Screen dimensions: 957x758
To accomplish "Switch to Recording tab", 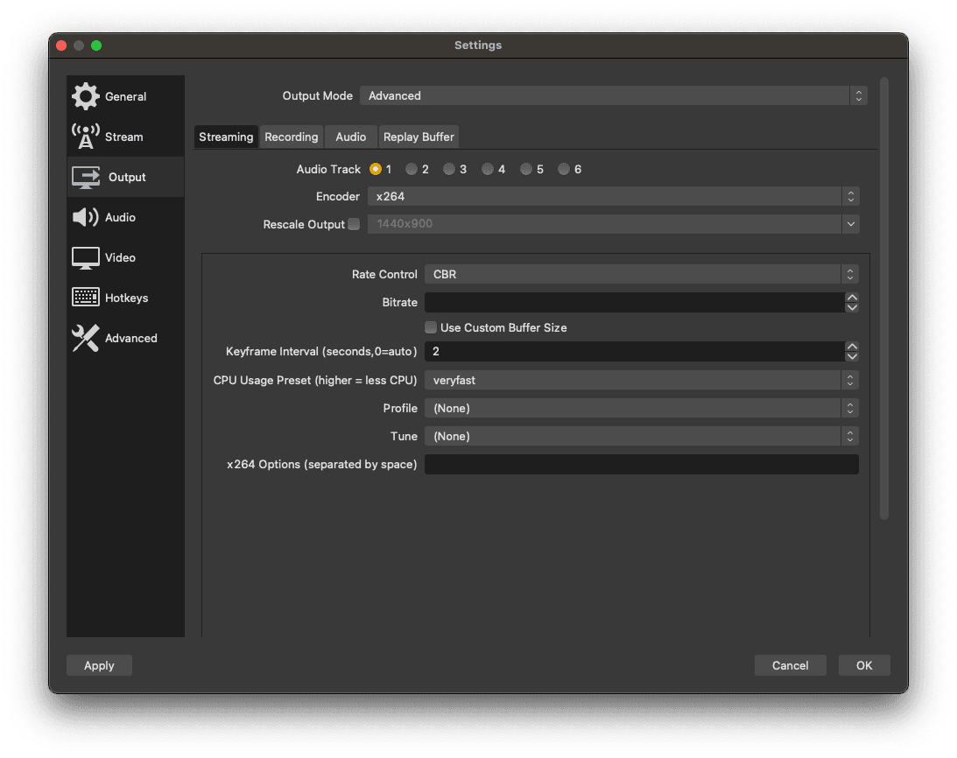I will [x=292, y=137].
